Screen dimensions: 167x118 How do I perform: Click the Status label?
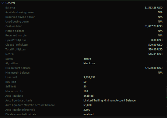(x=9, y=59)
